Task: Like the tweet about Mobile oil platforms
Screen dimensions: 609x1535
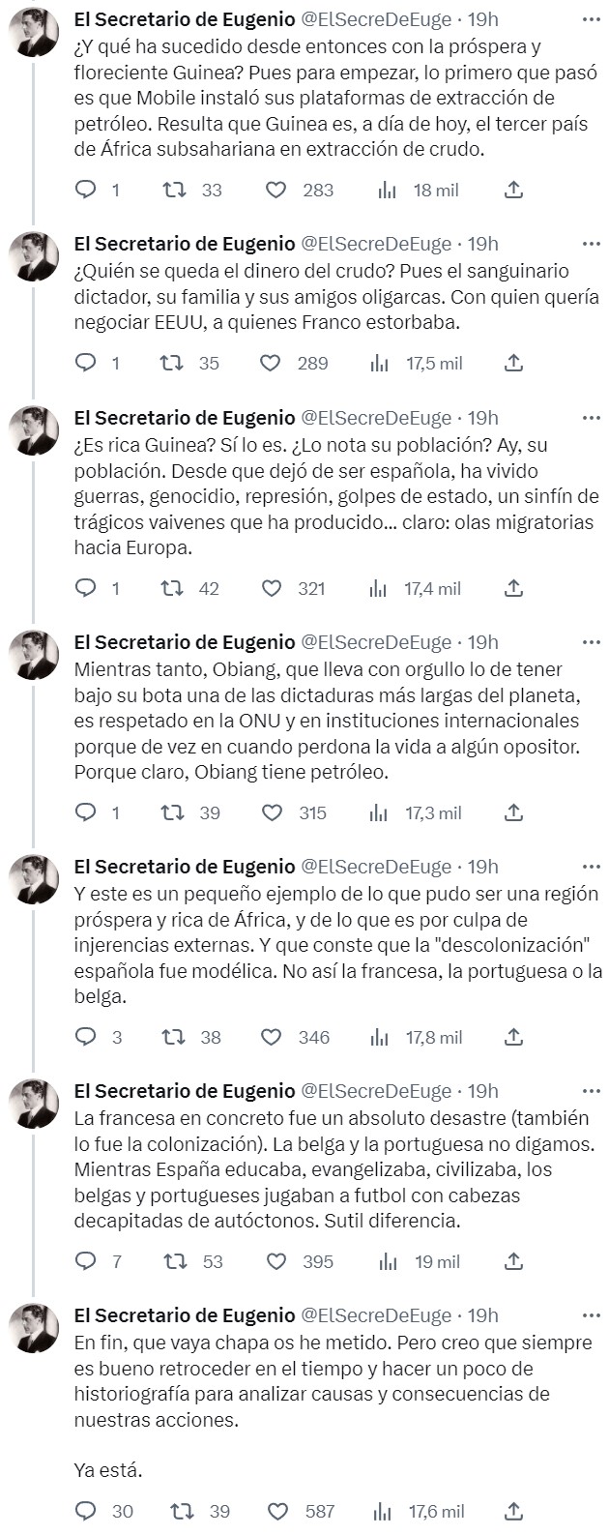Action: [276, 192]
